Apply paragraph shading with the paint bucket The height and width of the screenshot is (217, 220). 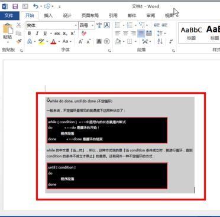118,41
